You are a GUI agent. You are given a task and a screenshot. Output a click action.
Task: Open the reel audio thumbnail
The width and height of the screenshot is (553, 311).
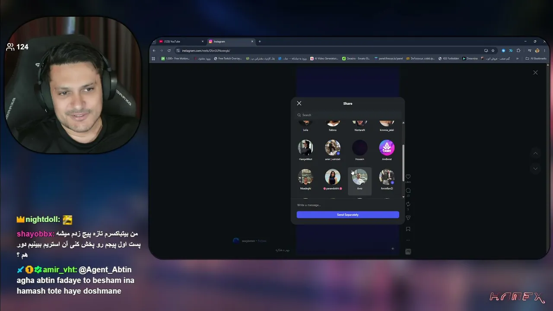click(408, 251)
